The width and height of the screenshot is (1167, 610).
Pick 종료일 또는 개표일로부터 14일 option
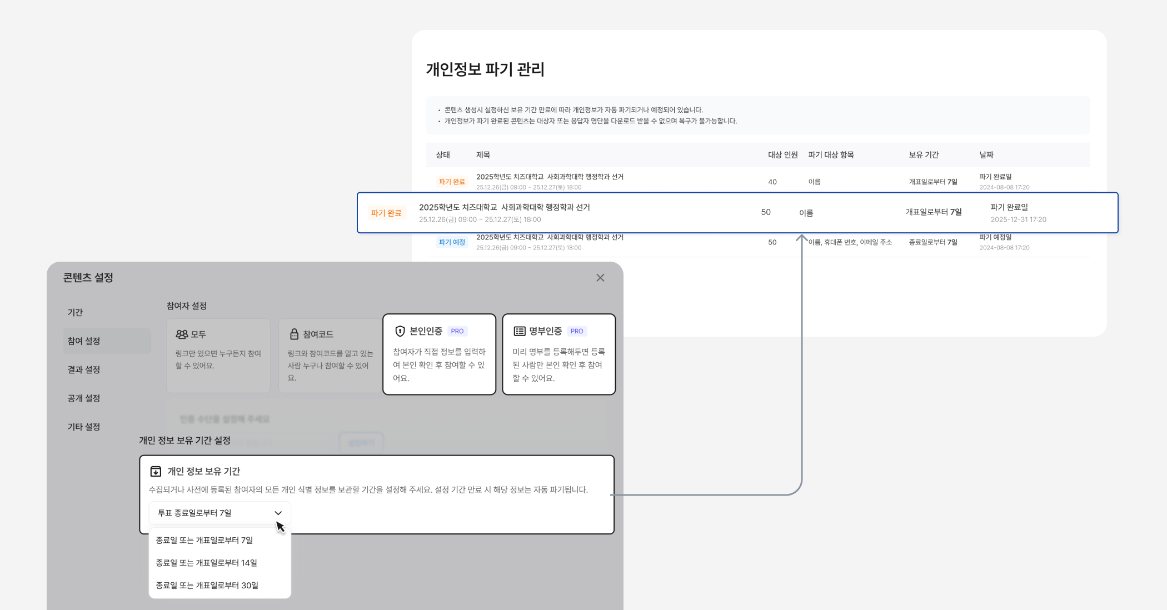click(x=206, y=563)
